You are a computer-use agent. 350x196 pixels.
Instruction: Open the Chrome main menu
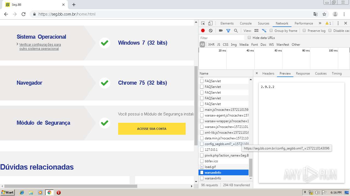(x=344, y=14)
